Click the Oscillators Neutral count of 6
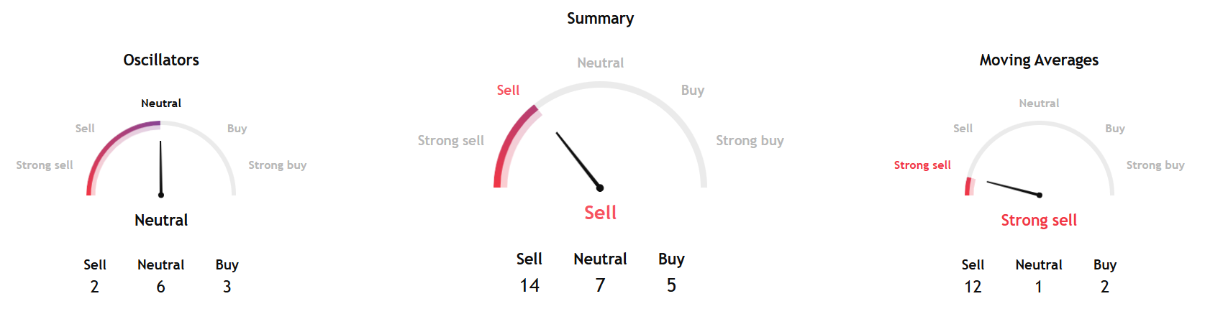Screen dimensions: 1205x309 [160, 287]
